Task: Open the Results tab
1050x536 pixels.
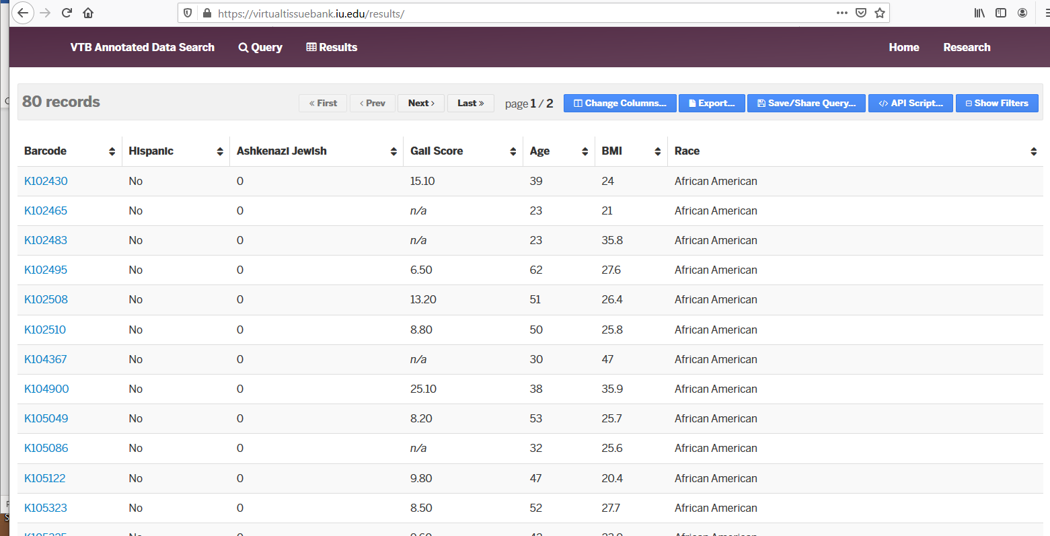Action: point(332,47)
